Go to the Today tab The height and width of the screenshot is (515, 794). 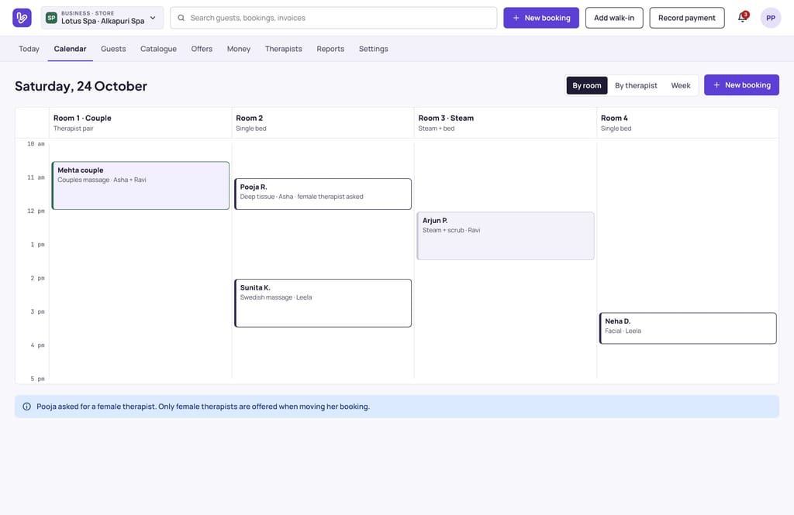click(x=29, y=49)
